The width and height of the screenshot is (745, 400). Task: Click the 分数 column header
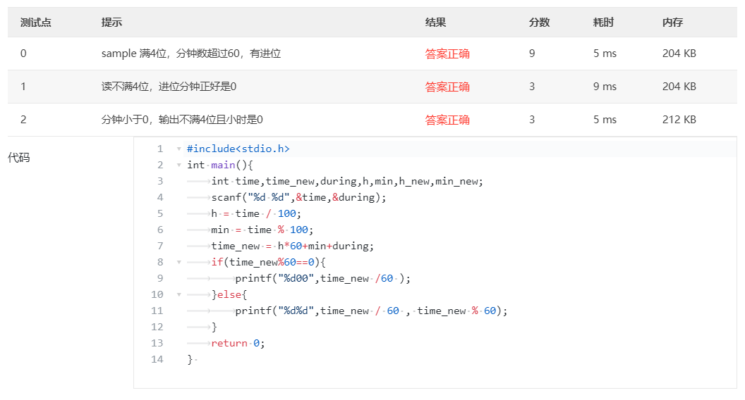(x=539, y=23)
